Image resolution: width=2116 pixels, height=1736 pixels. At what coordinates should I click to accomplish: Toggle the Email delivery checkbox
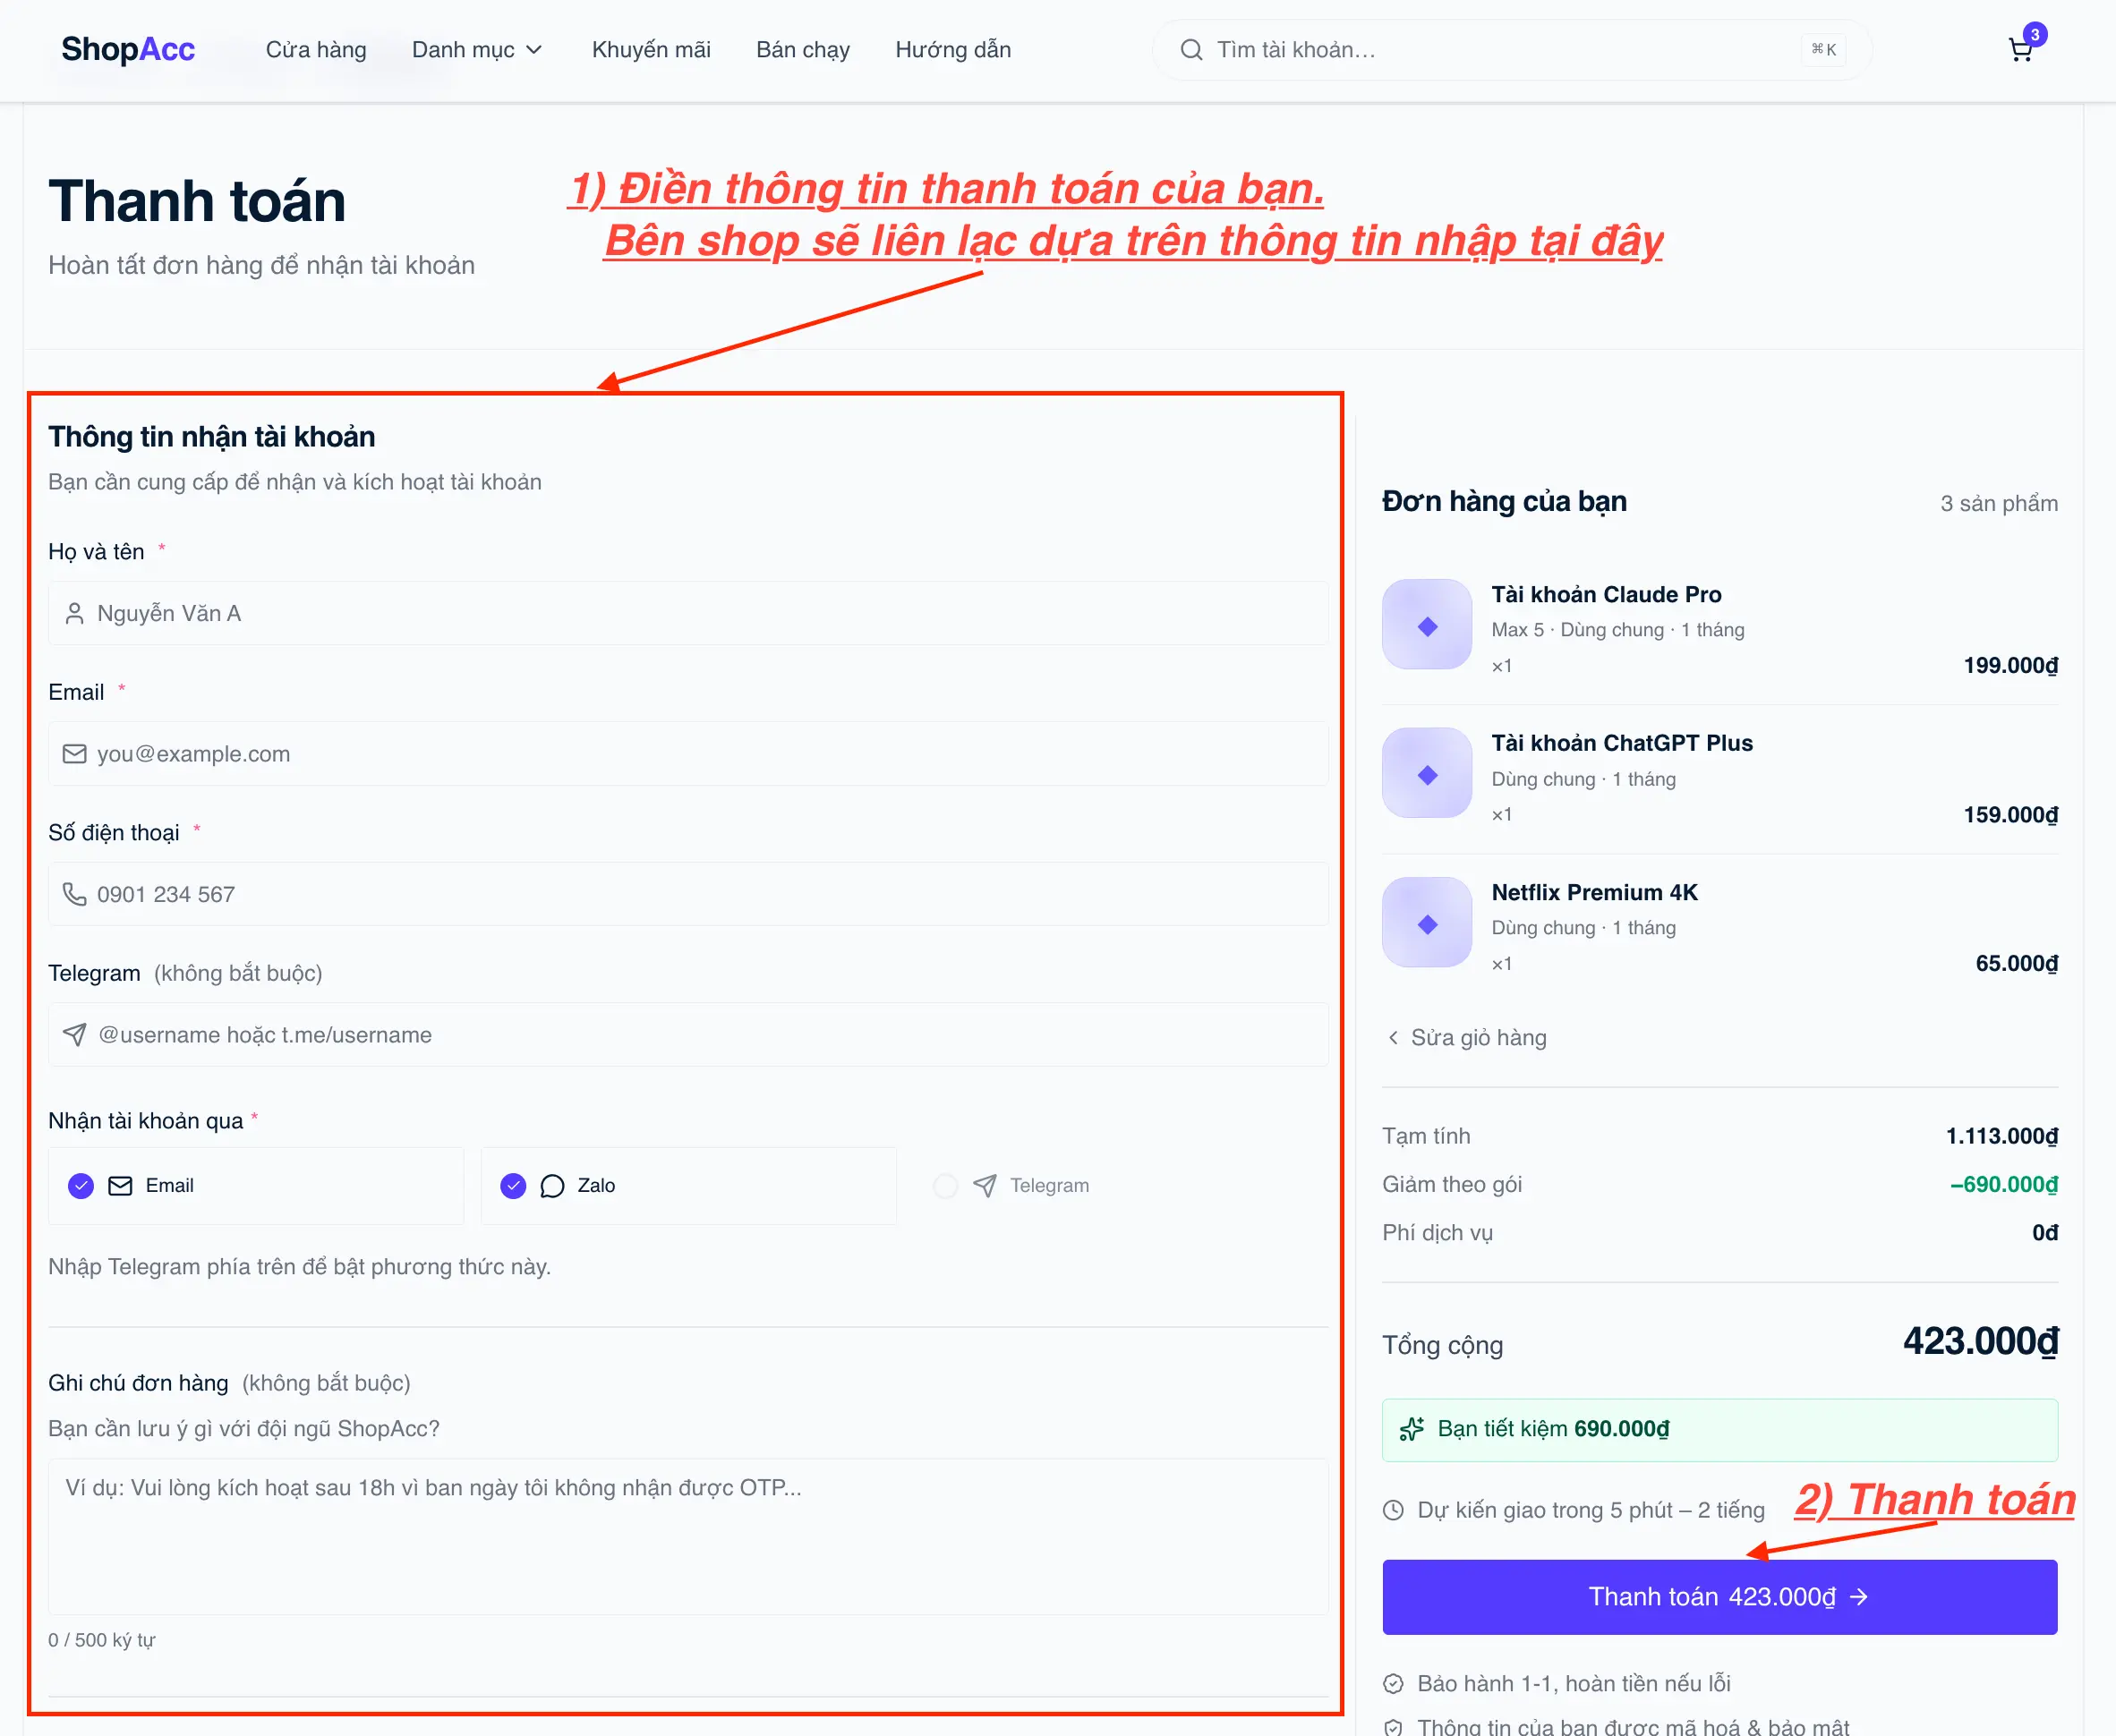[x=81, y=1186]
